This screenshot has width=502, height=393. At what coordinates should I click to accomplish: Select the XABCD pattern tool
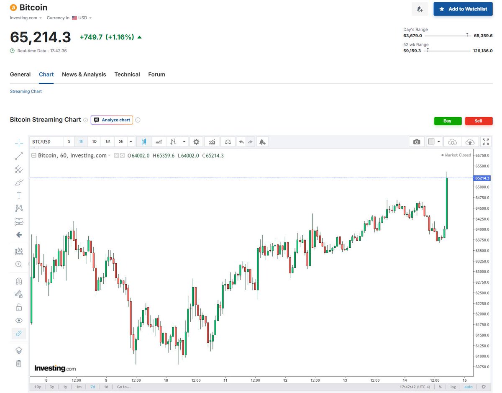pyautogui.click(x=19, y=208)
